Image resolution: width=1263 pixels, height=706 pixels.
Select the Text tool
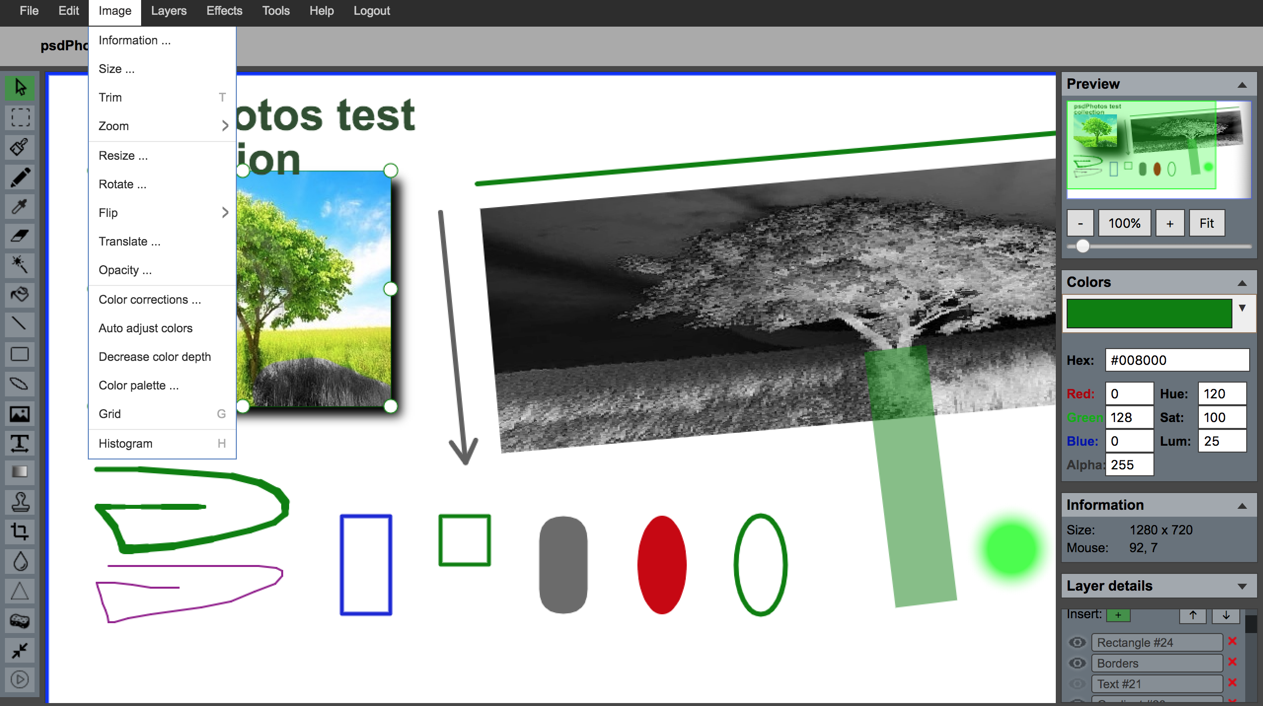click(x=20, y=443)
